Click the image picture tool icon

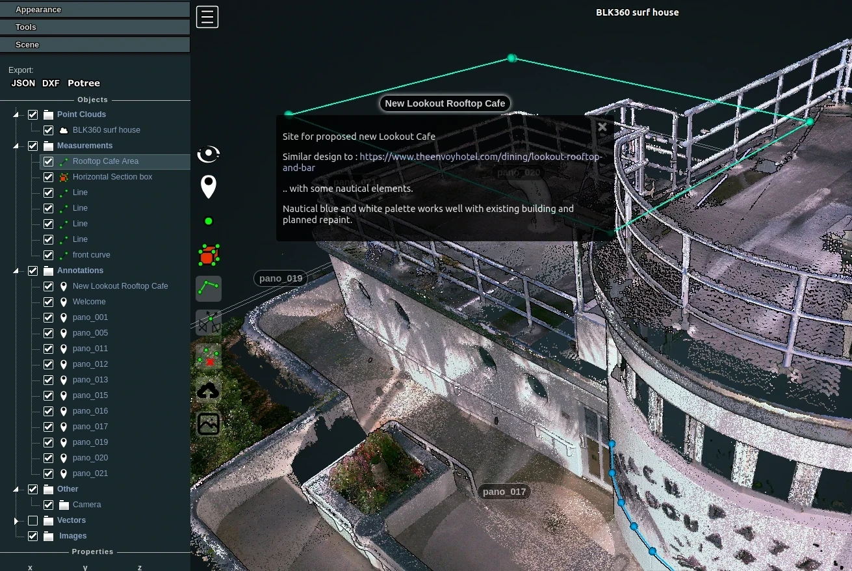[x=209, y=424]
